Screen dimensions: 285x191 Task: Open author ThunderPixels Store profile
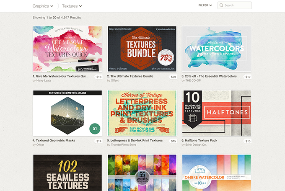click(123, 145)
